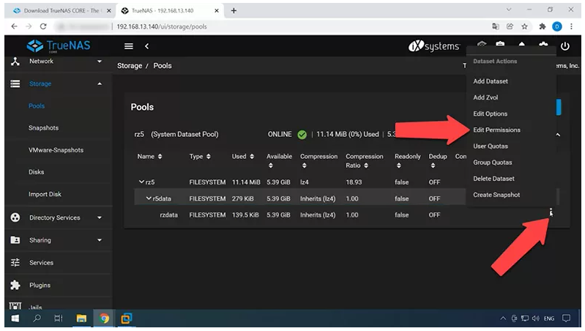Image resolution: width=585 pixels, height=331 pixels.
Task: Open Import Disk in sidebar
Action: (45, 194)
